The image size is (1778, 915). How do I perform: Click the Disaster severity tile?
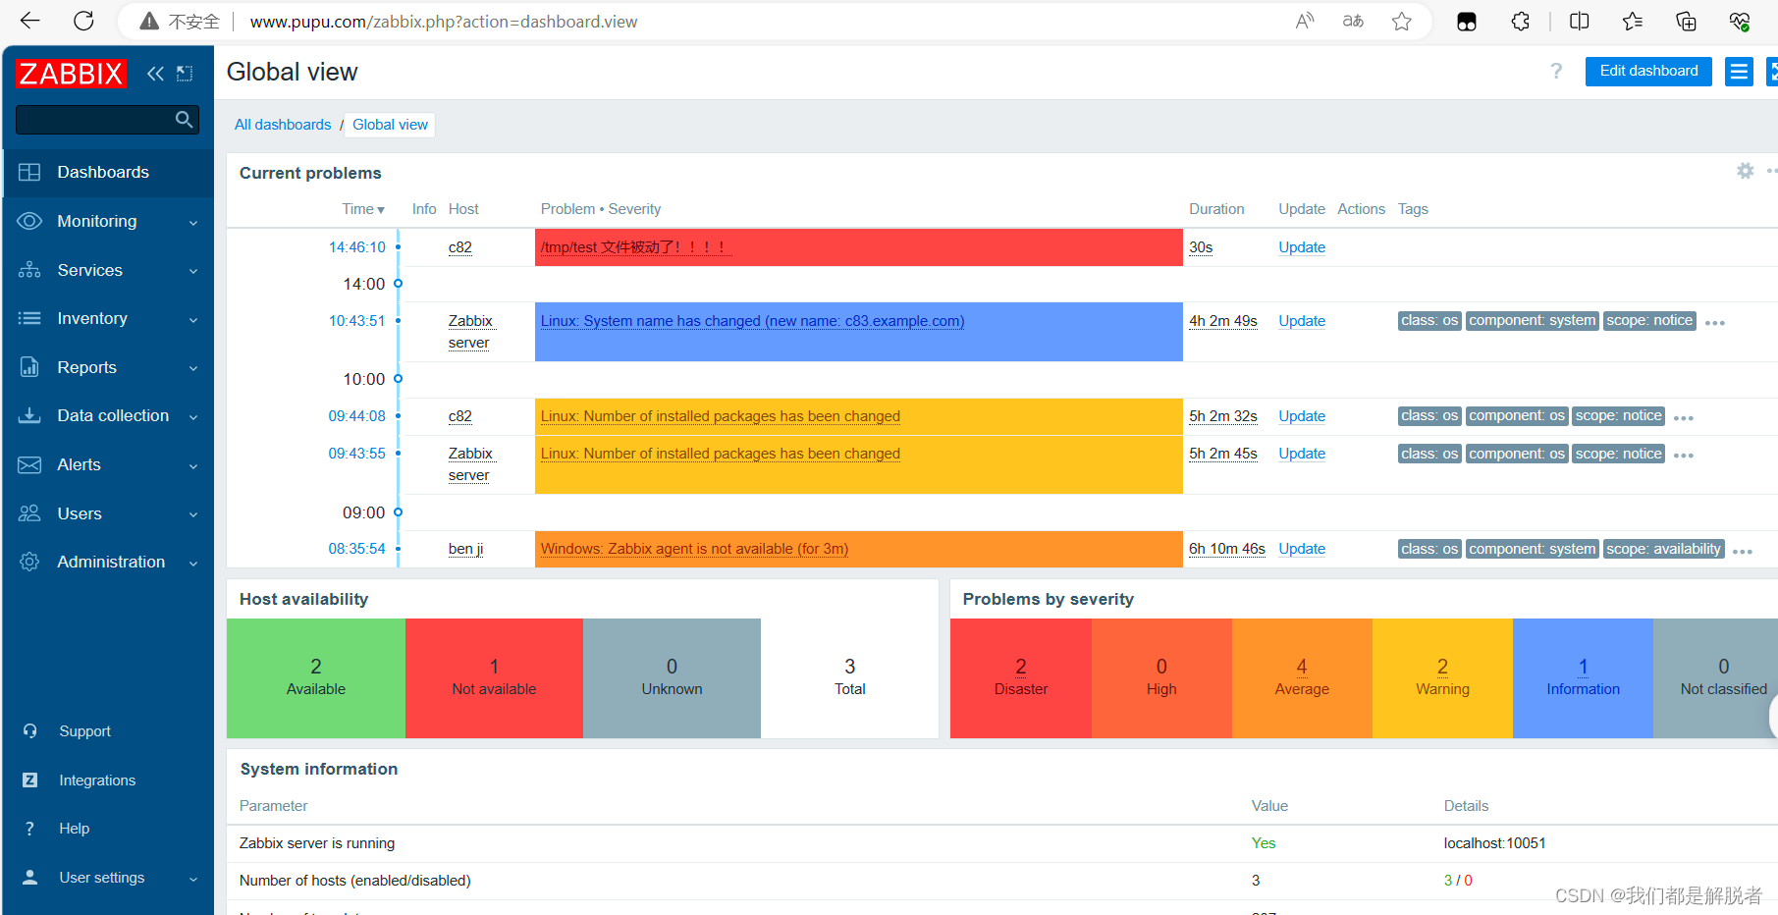[1021, 677]
